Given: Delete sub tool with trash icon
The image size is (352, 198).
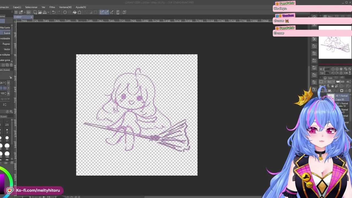Looking at the screenshot, I should click(11, 65).
